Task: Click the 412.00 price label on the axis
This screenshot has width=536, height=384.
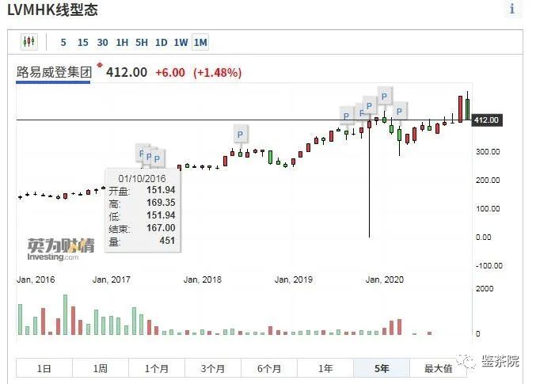Action: (485, 120)
